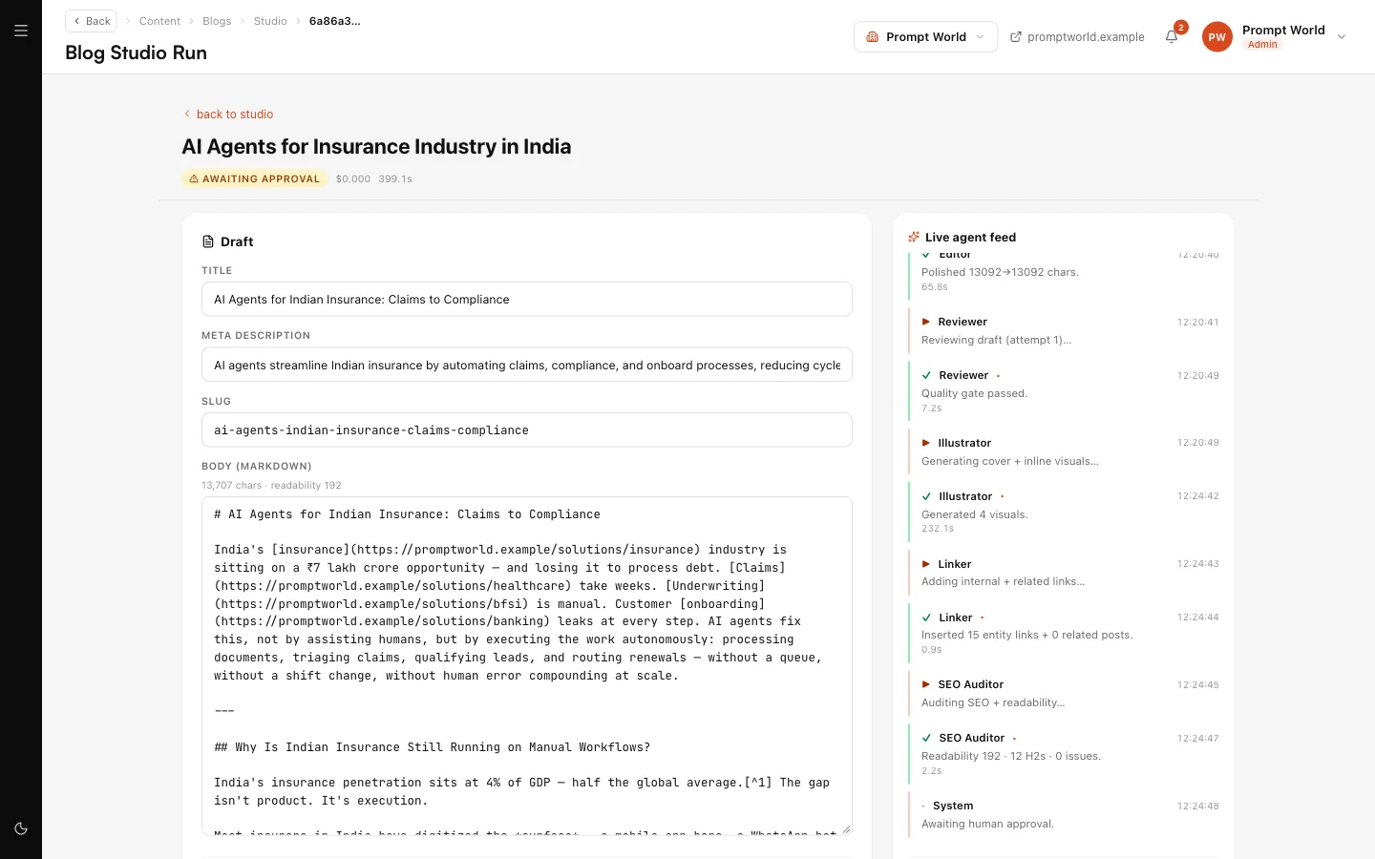Click the Awaiting Approval warning icon

194,178
